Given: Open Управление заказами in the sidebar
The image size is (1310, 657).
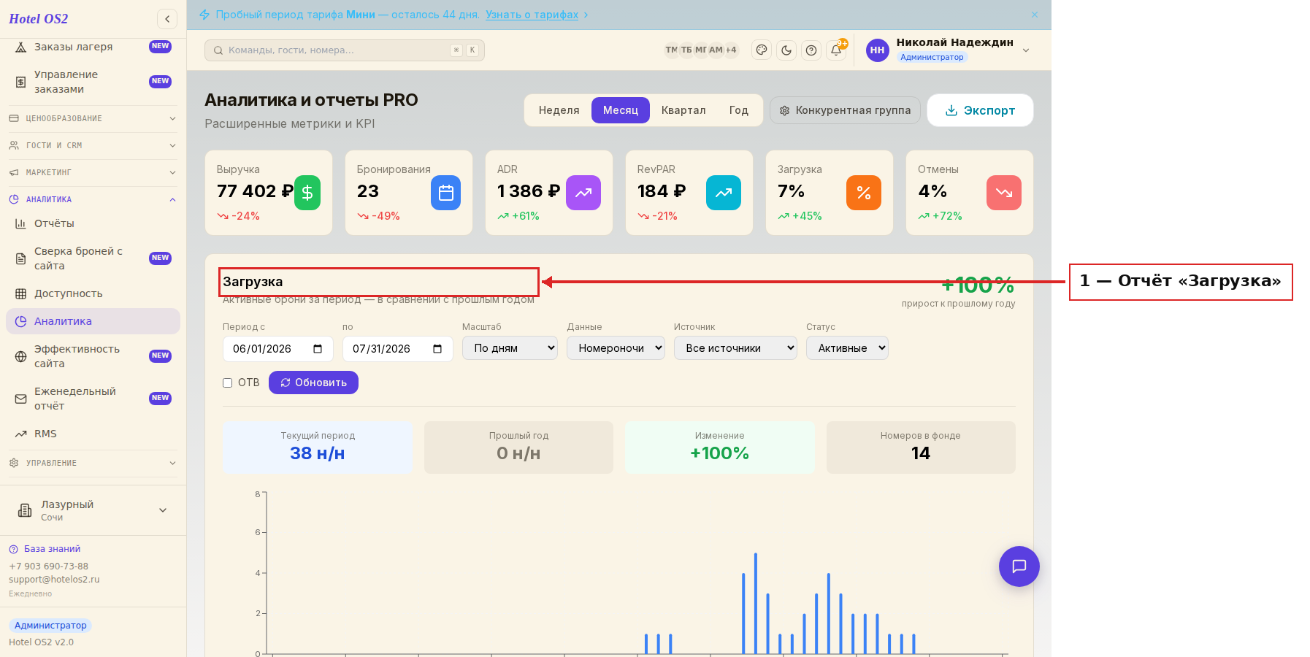Looking at the screenshot, I should tap(93, 82).
